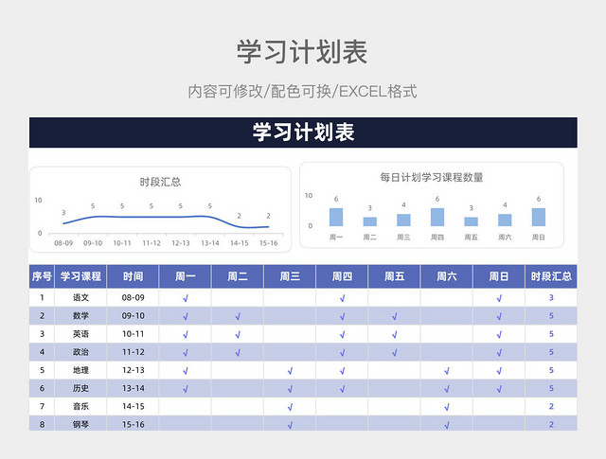Click the 周四 bar in bar chart
This screenshot has height=459, width=606.
437,217
